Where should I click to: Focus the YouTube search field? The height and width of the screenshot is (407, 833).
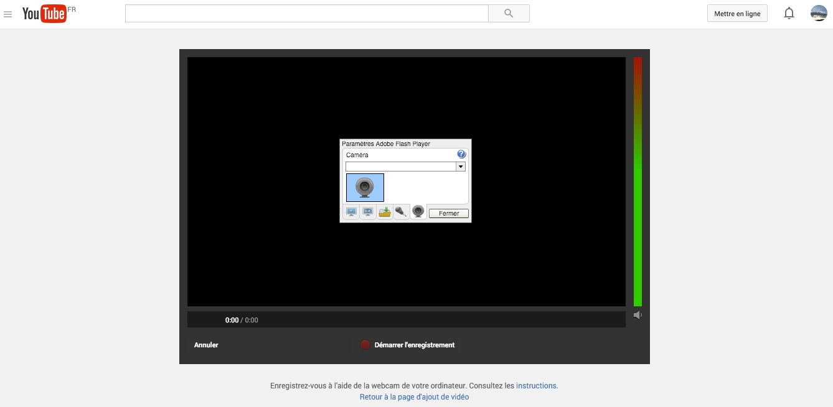(307, 14)
